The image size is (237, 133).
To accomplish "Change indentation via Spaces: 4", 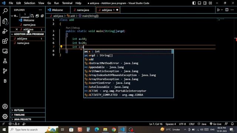I will coord(171,124).
